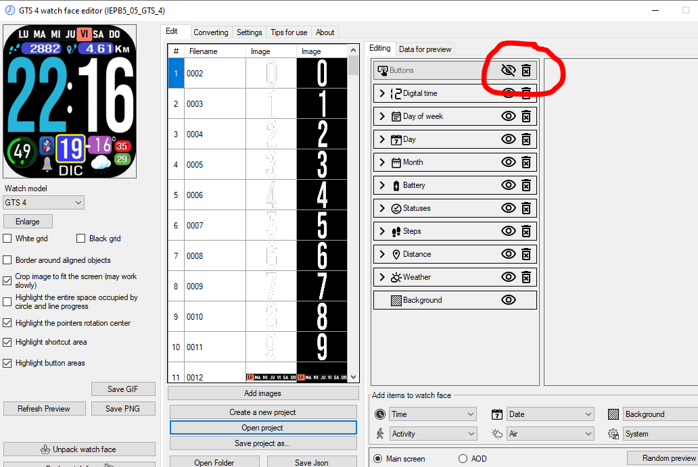698x467 pixels.
Task: Enable the White grid checkbox
Action: tap(7, 239)
